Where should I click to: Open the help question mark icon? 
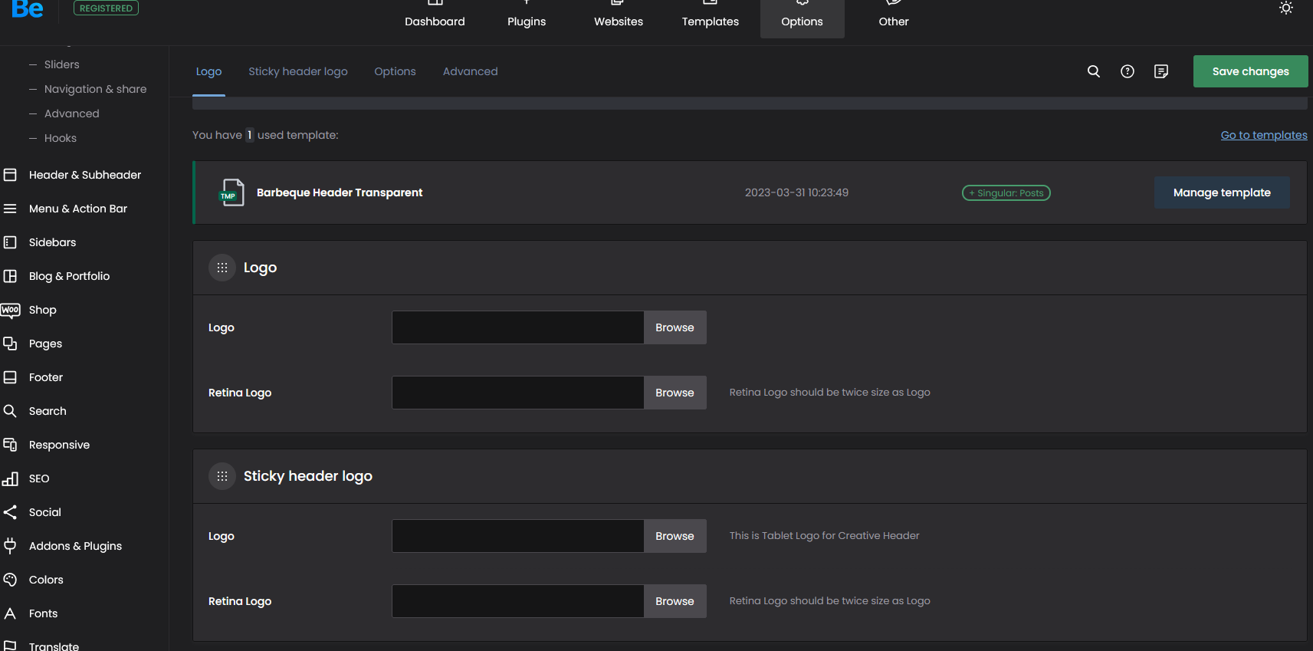[x=1128, y=71]
